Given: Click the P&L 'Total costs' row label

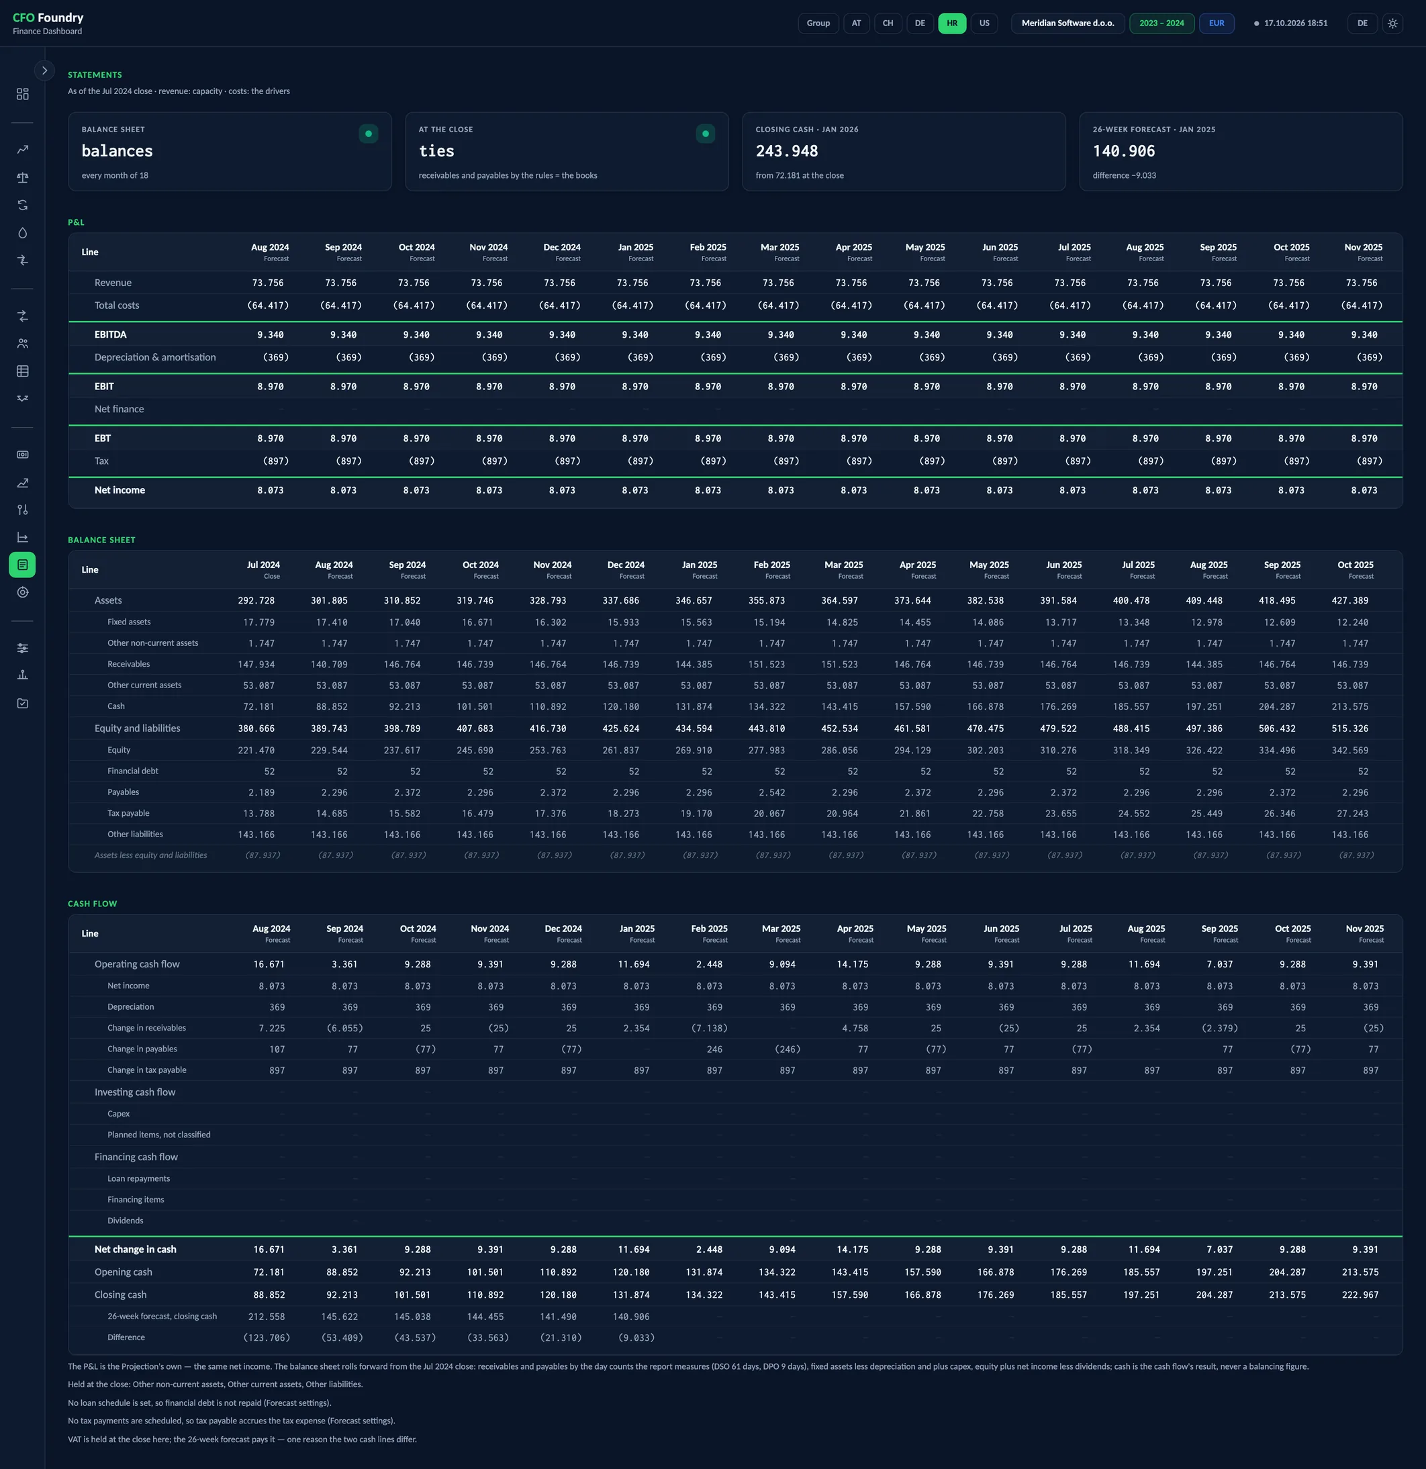Looking at the screenshot, I should click(x=117, y=305).
